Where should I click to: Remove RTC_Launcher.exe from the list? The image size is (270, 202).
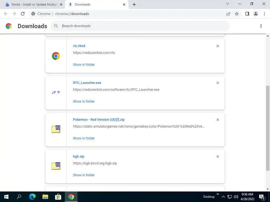coord(218,83)
